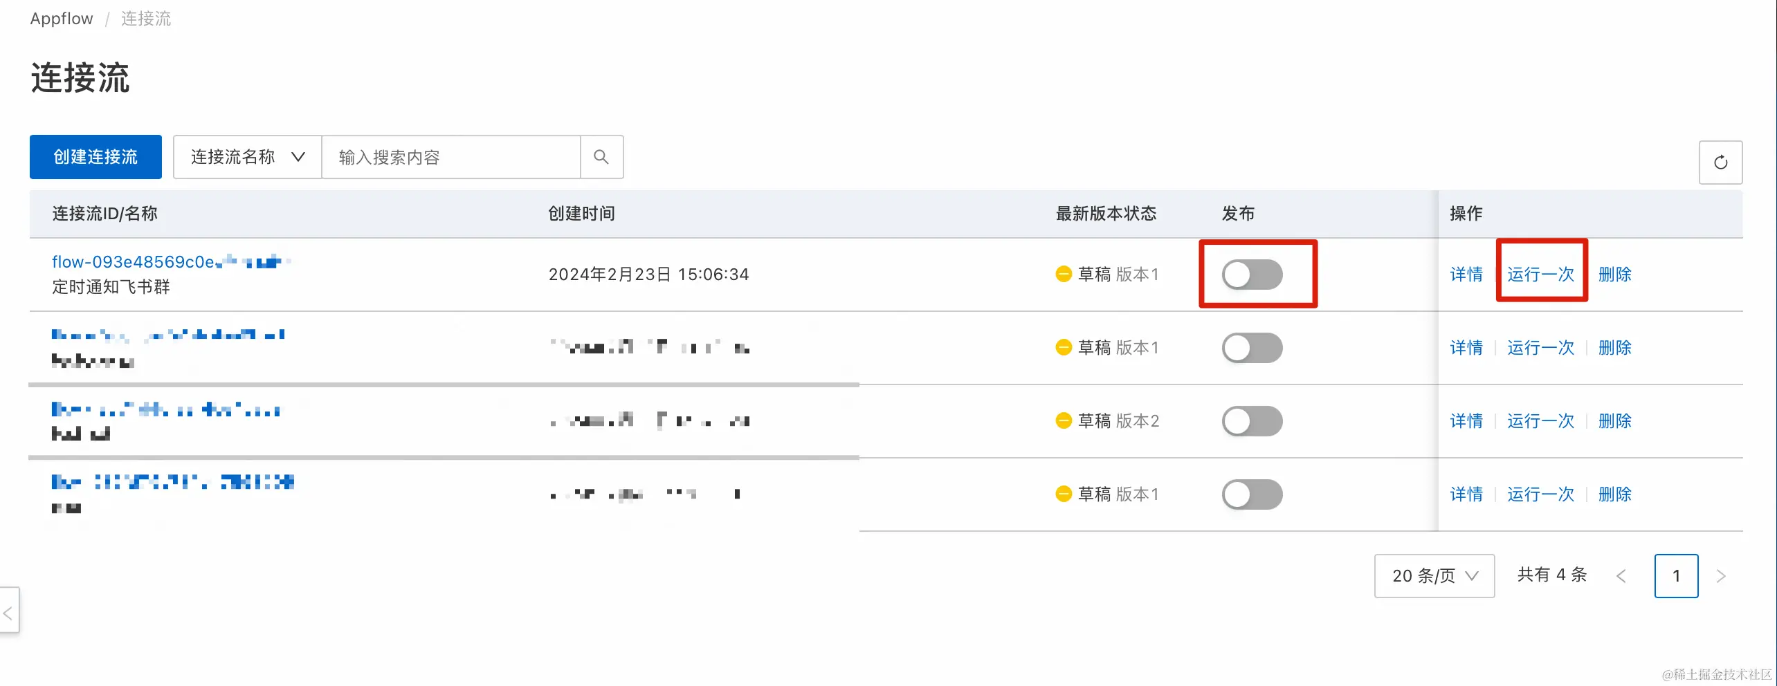Click the 创建时间 column header

(x=581, y=214)
